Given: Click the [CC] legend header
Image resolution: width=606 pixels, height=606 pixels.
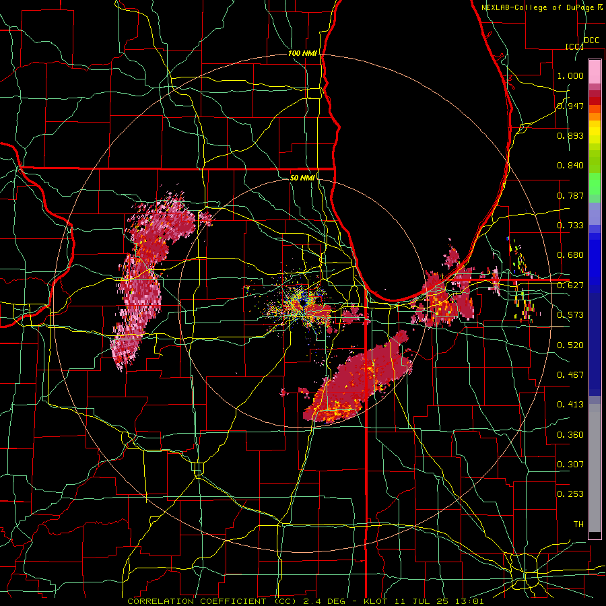Looking at the screenshot, I should [x=574, y=46].
